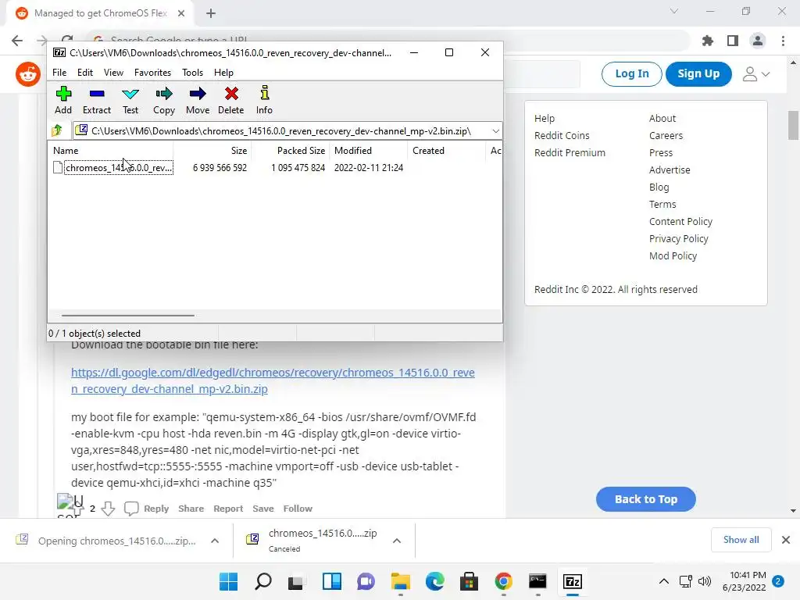
Task: Click the Extract icon in 7-Zip
Action: click(x=96, y=101)
